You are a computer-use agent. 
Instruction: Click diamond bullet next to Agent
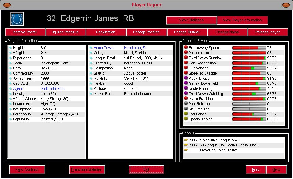(x=10, y=88)
